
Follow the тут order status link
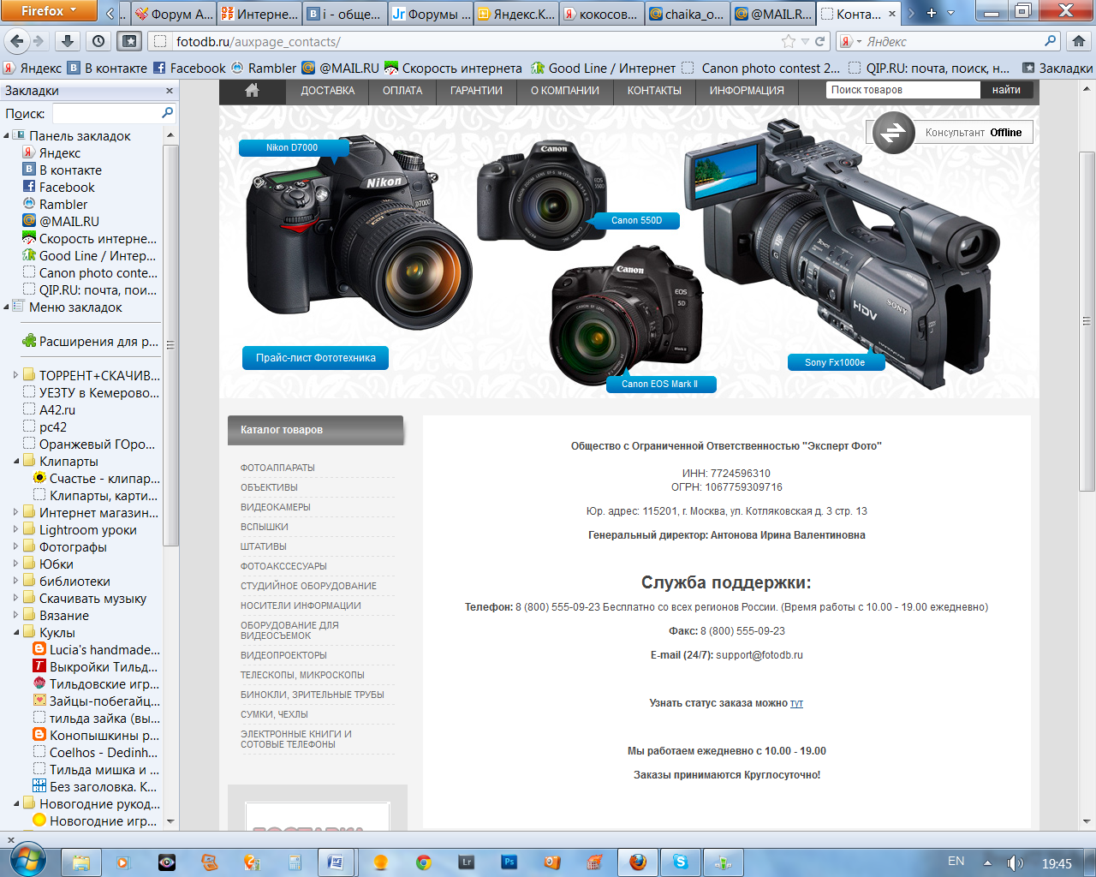click(796, 703)
